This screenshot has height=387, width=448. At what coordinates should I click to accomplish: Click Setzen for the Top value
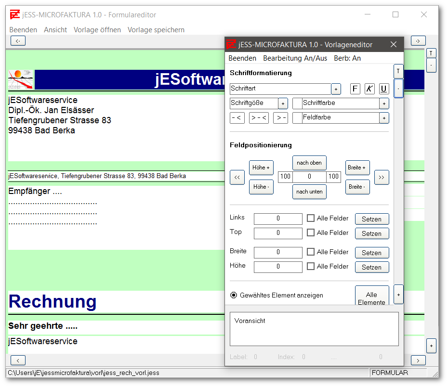pyautogui.click(x=372, y=233)
